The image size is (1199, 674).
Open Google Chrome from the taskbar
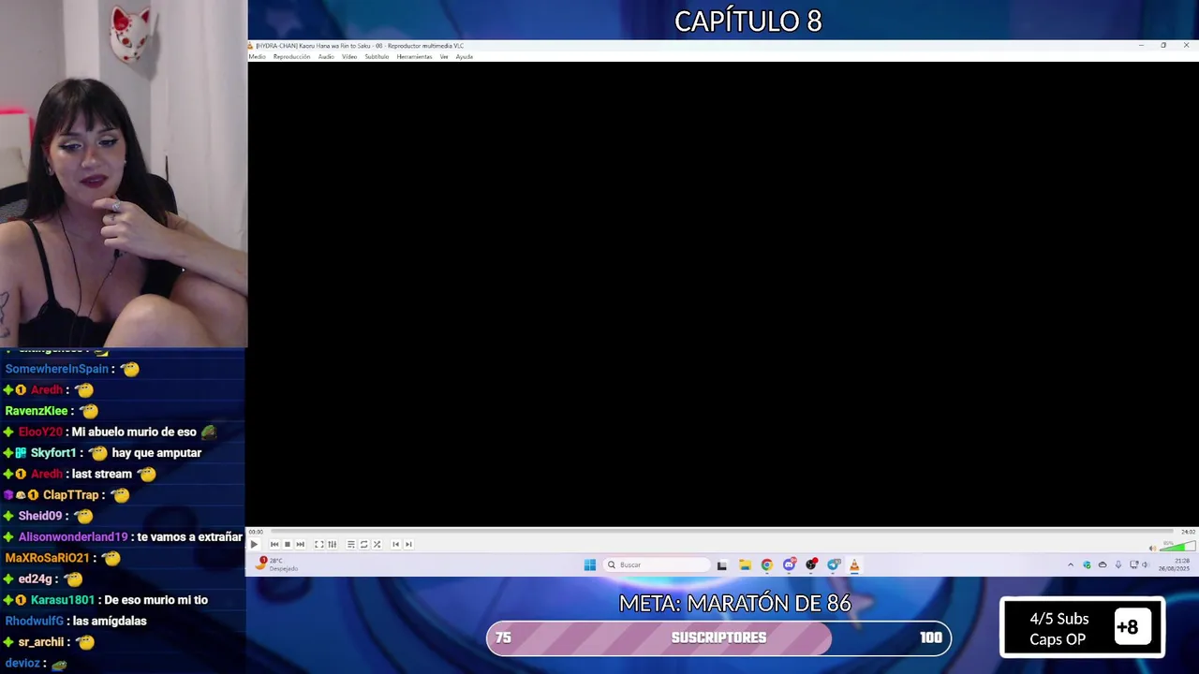[x=767, y=564]
